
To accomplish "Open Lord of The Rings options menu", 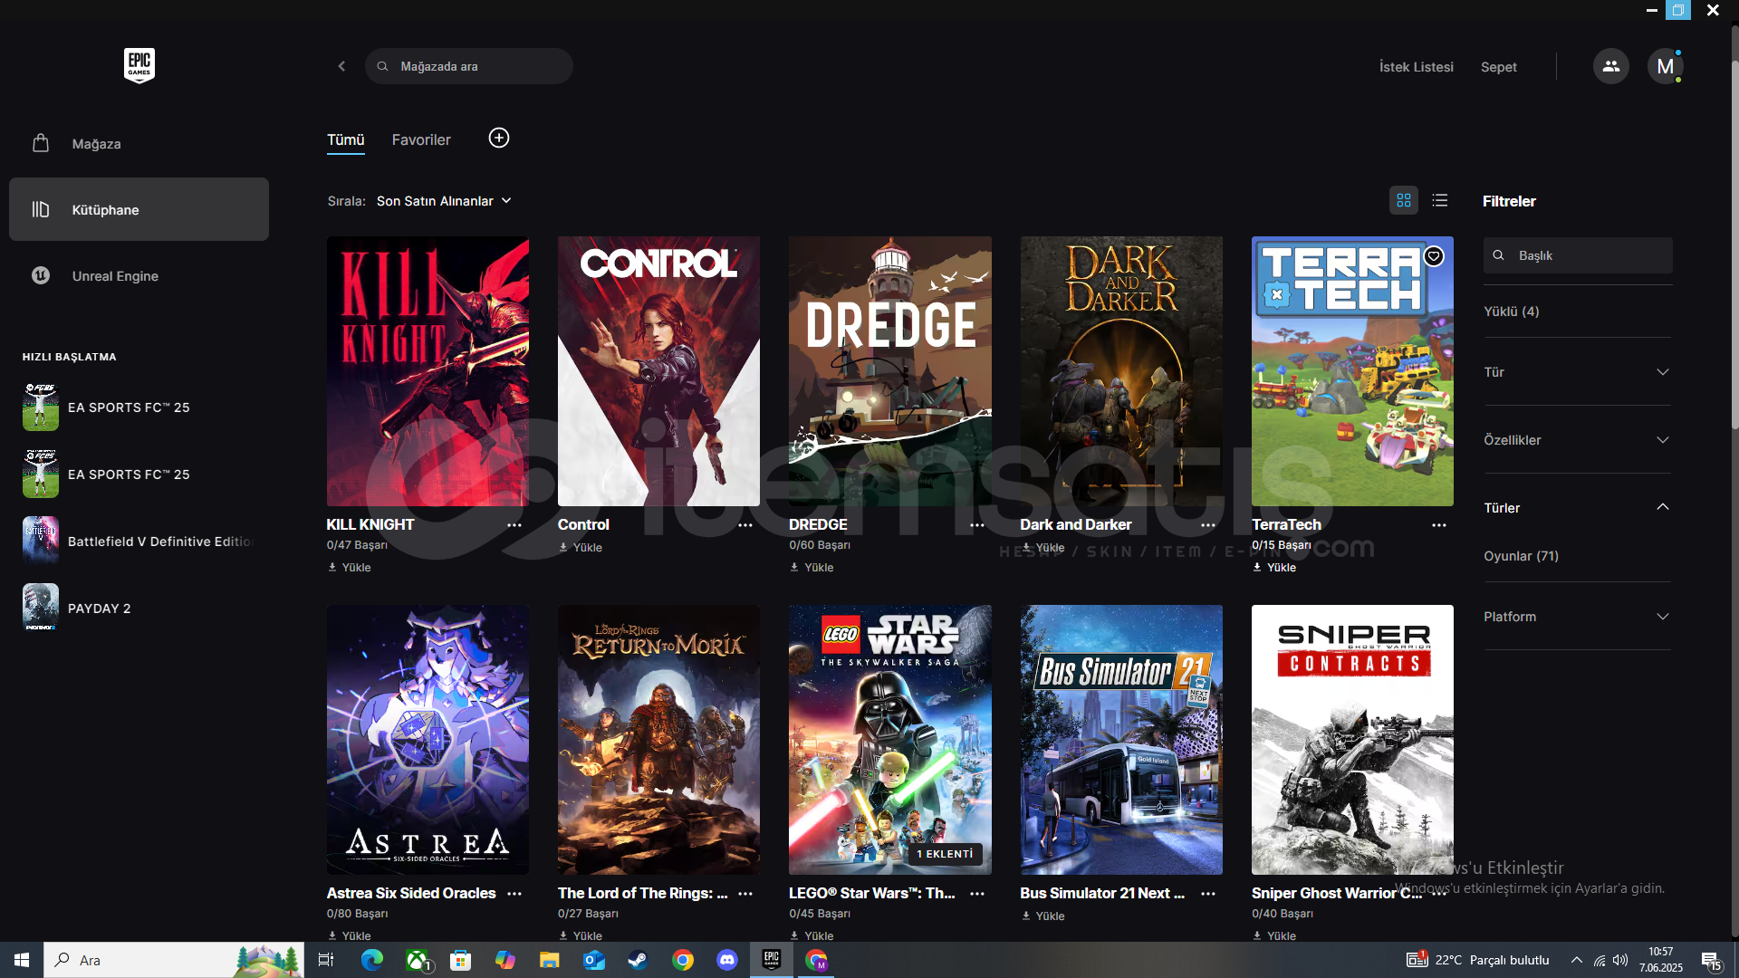I will pyautogui.click(x=745, y=894).
